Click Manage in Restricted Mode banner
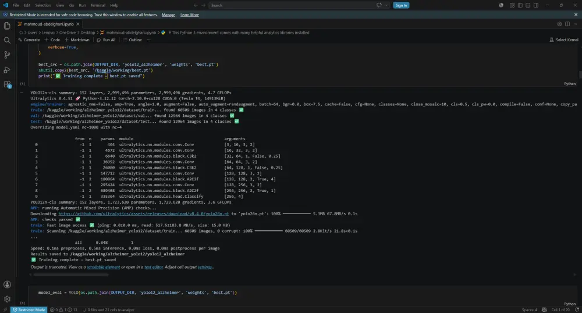The height and width of the screenshot is (313, 582). pos(169,15)
